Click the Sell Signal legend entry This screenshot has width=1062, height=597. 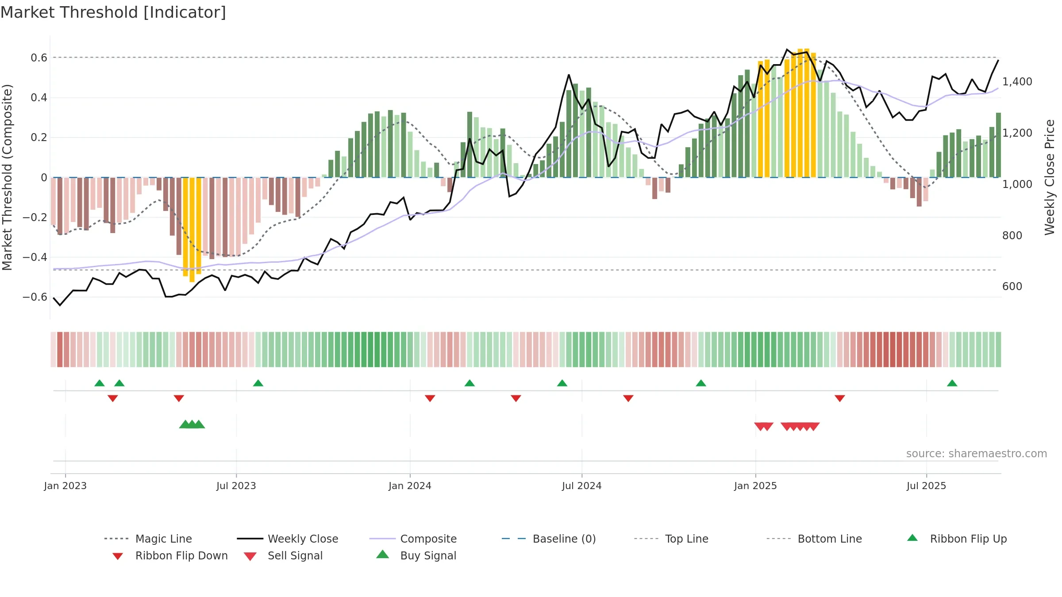click(283, 555)
